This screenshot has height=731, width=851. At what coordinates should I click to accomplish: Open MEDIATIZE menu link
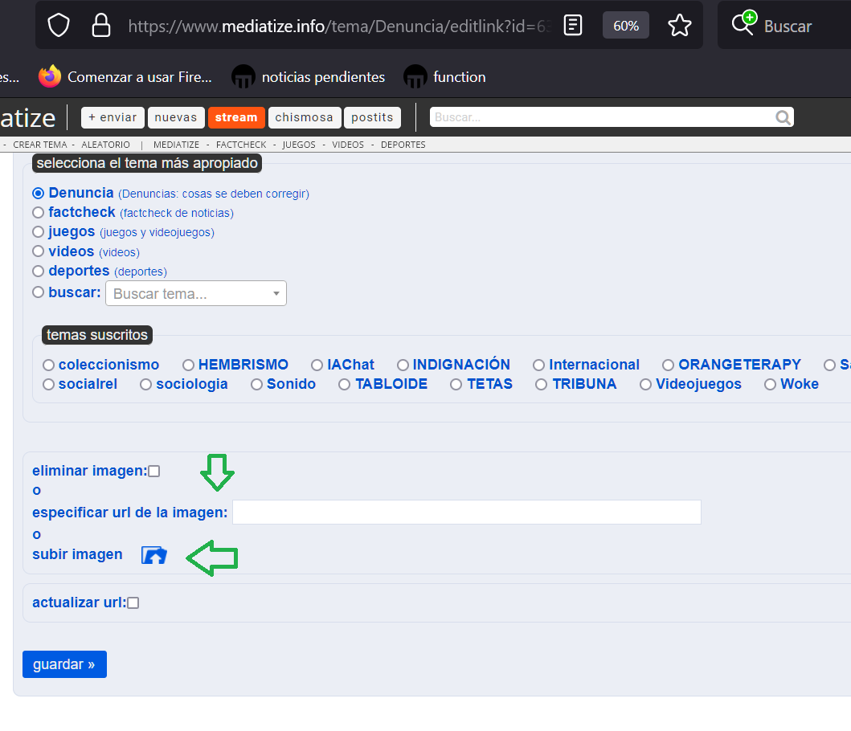[x=176, y=145]
